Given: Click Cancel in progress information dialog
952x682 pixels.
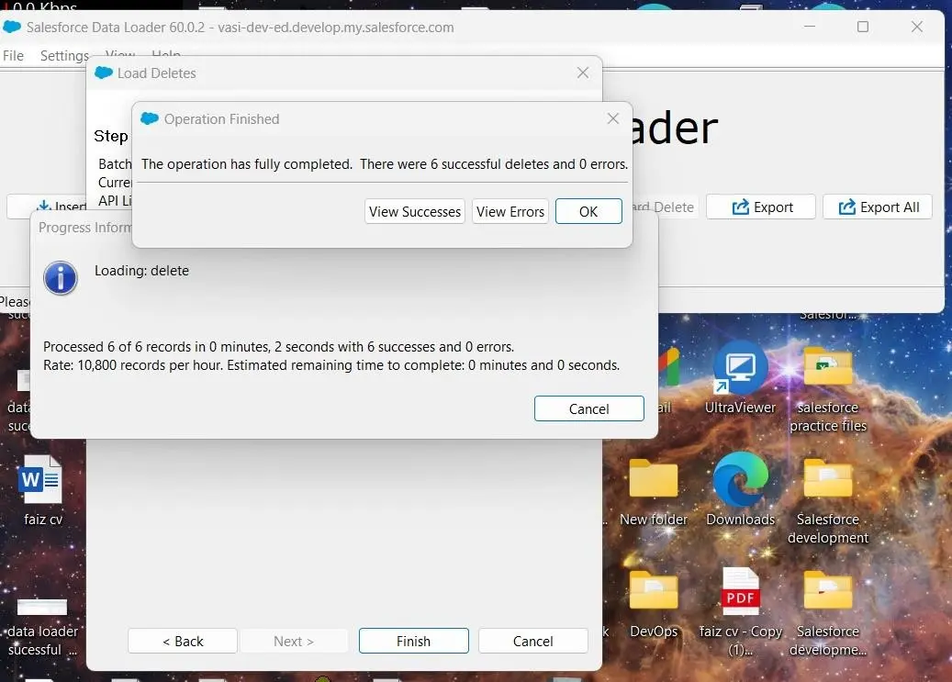Looking at the screenshot, I should point(588,408).
